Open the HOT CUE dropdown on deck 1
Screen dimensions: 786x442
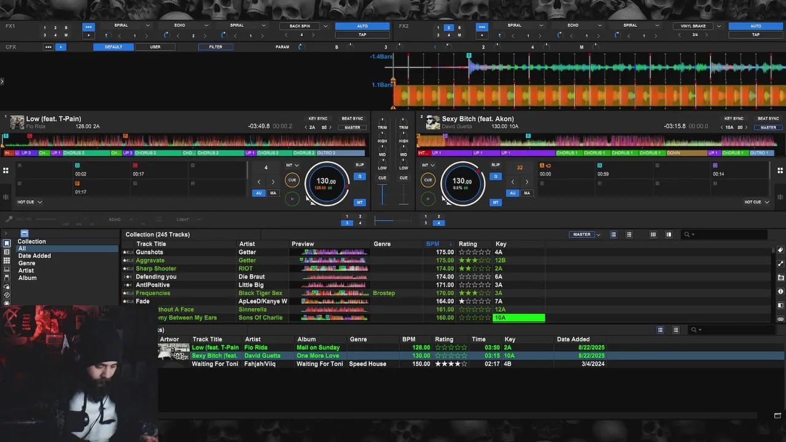[29, 202]
